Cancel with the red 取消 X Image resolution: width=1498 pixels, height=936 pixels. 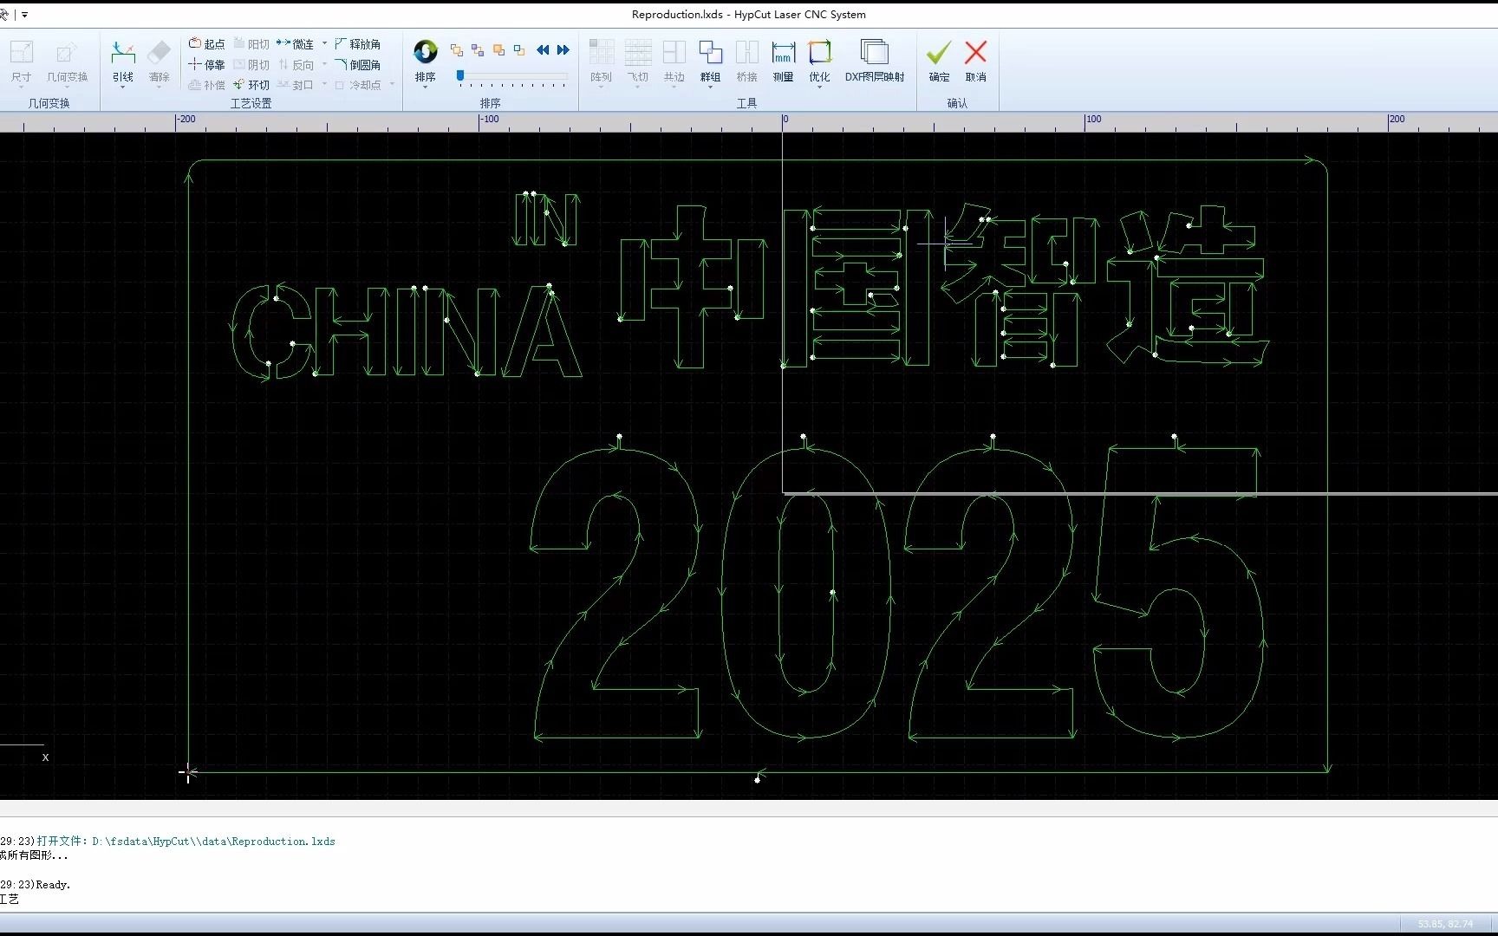tap(976, 62)
